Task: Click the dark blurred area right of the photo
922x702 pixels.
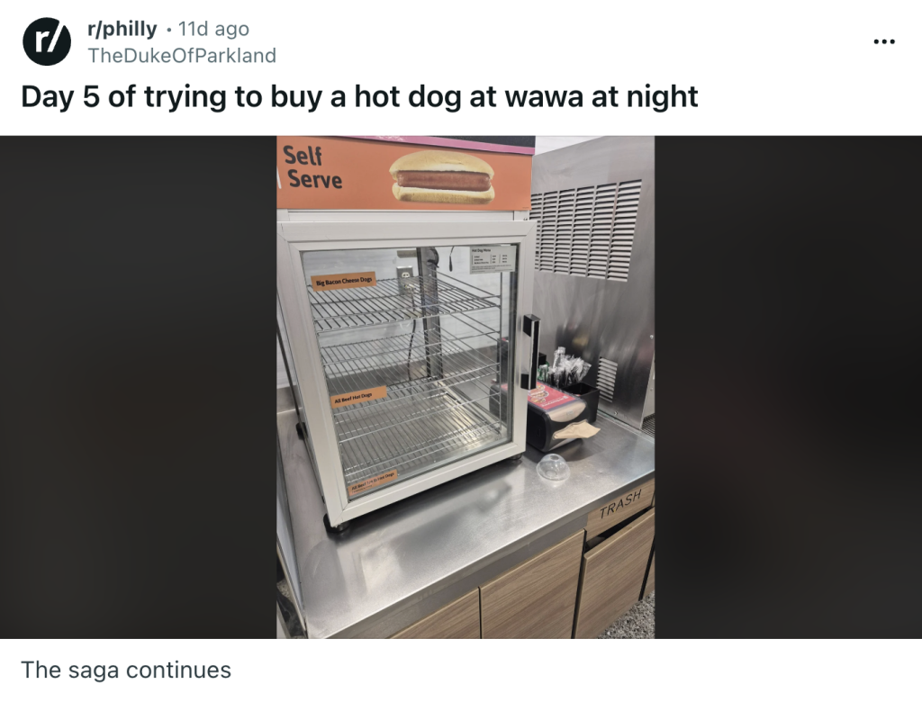Action: pyautogui.click(x=788, y=387)
